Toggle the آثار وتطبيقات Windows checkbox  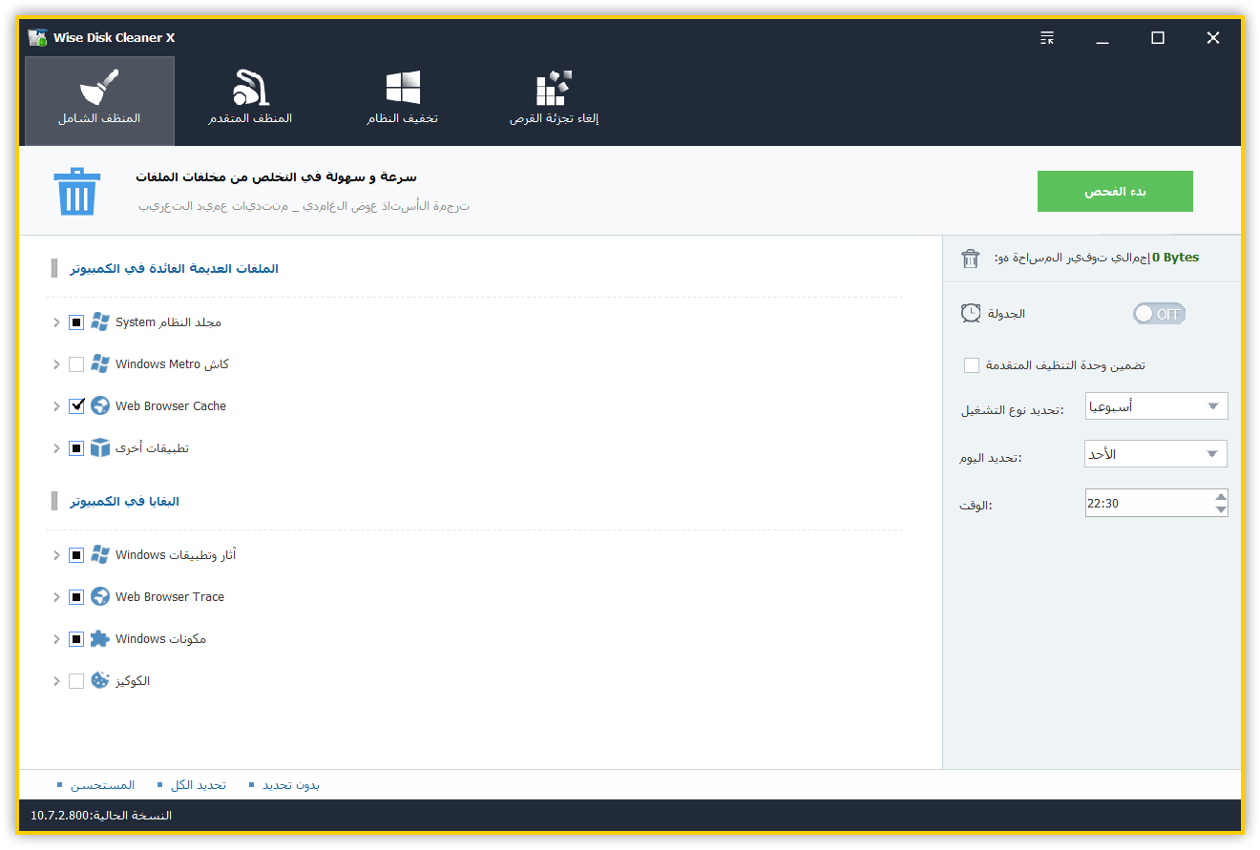click(76, 555)
